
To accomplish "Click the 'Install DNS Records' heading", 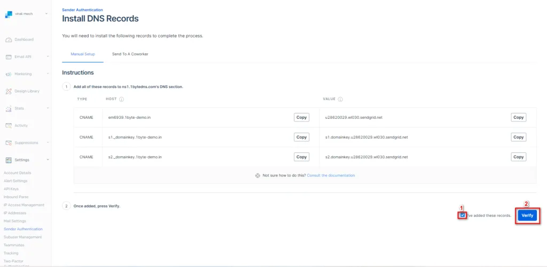I will tap(100, 19).
